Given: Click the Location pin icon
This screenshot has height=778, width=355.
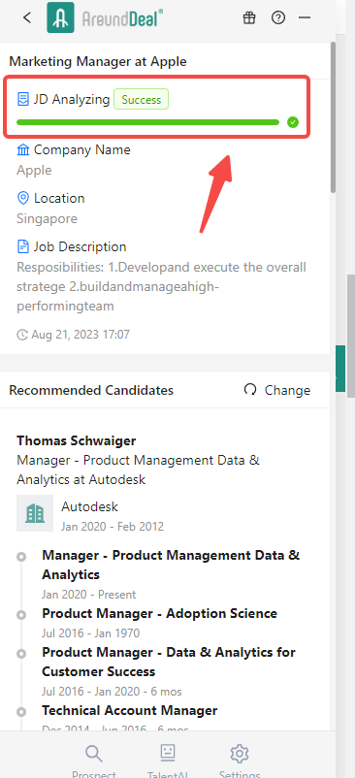Looking at the screenshot, I should pyautogui.click(x=23, y=199).
